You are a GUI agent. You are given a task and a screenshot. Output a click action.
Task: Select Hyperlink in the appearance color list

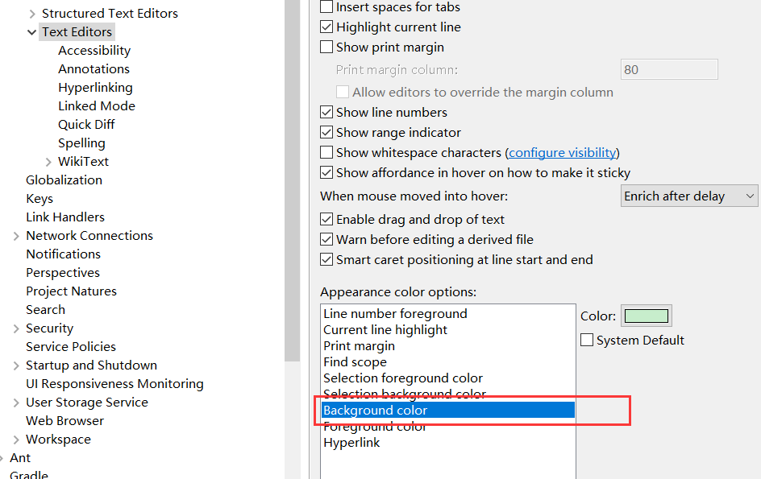click(351, 442)
